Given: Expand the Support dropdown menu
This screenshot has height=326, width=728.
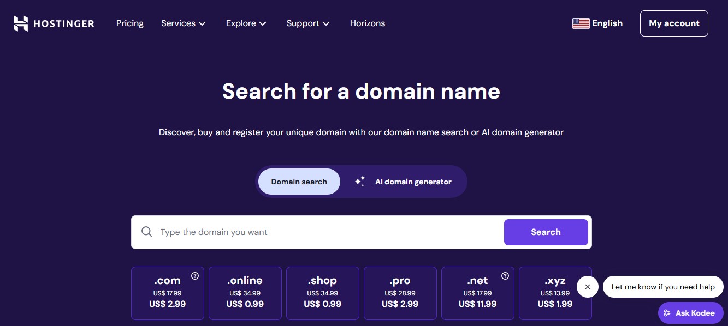Looking at the screenshot, I should (308, 23).
